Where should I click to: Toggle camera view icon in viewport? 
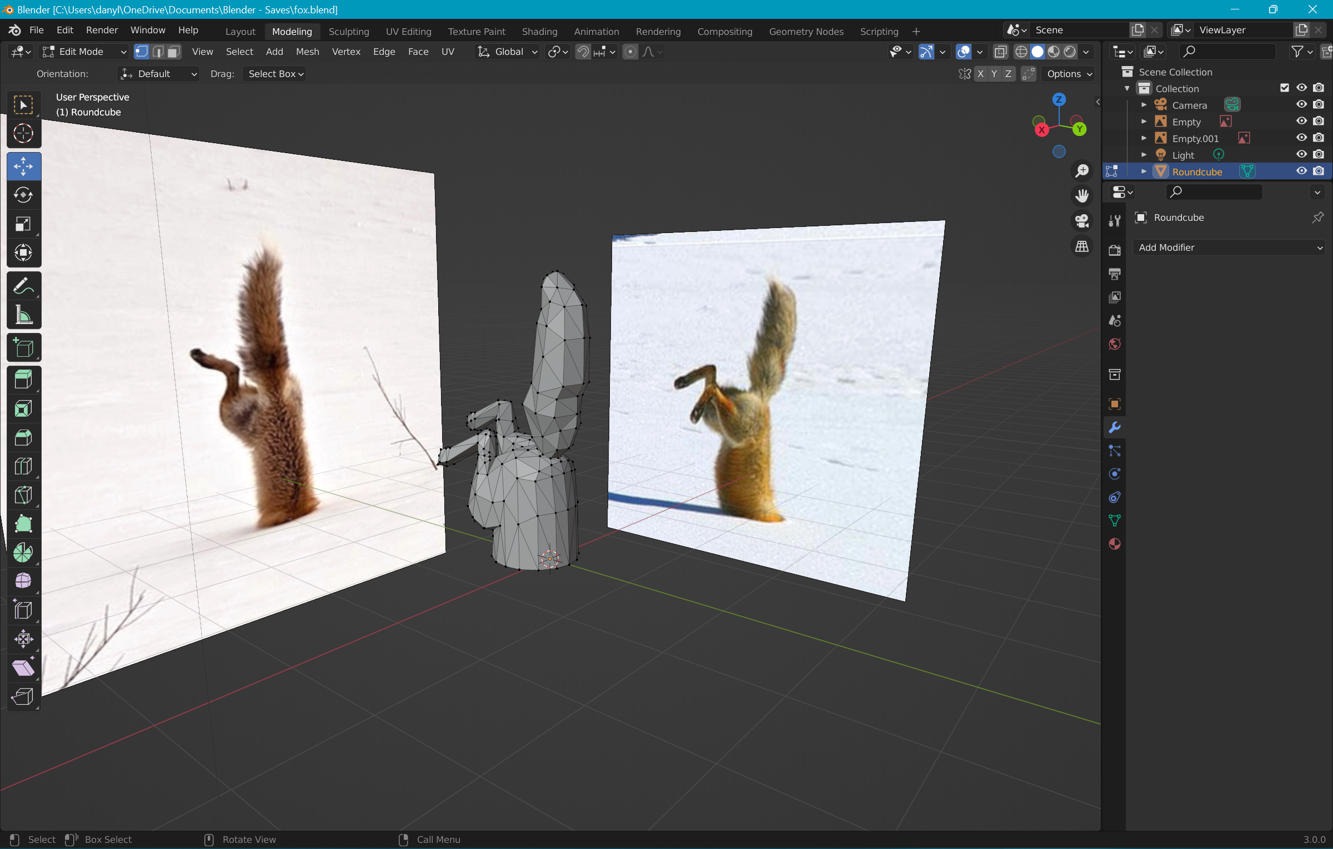tap(1081, 221)
